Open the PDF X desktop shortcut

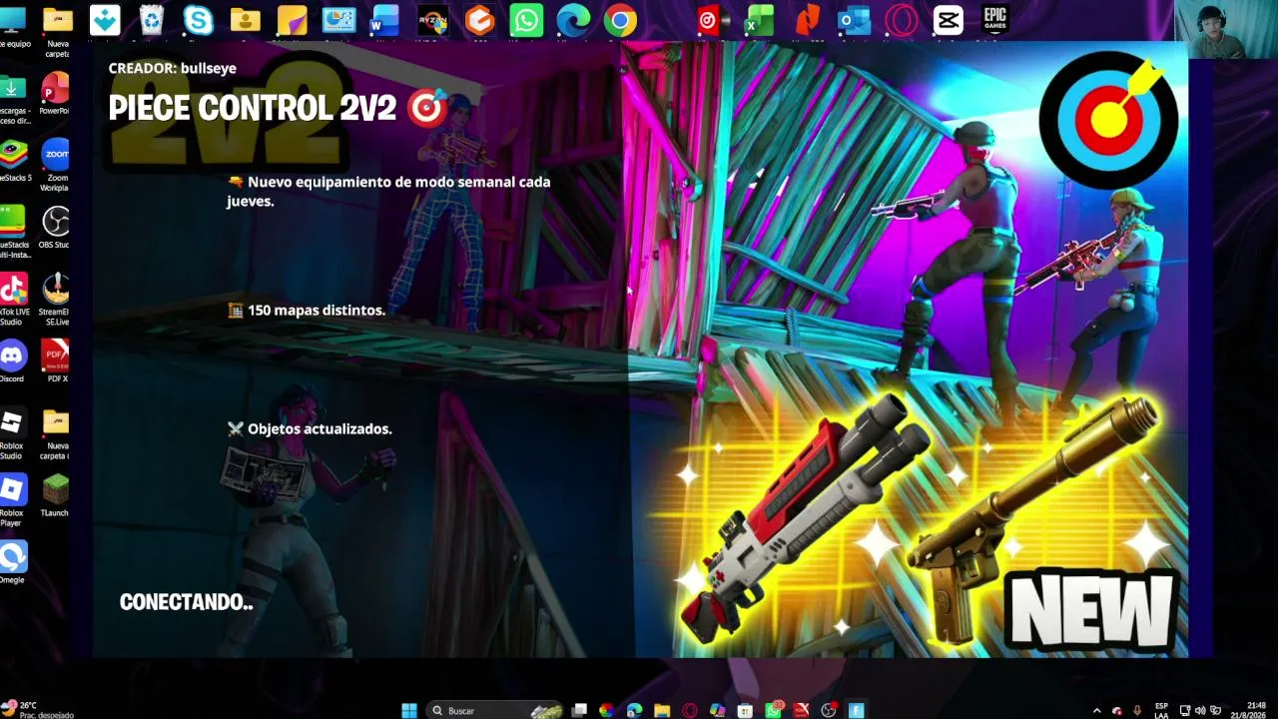(x=55, y=361)
